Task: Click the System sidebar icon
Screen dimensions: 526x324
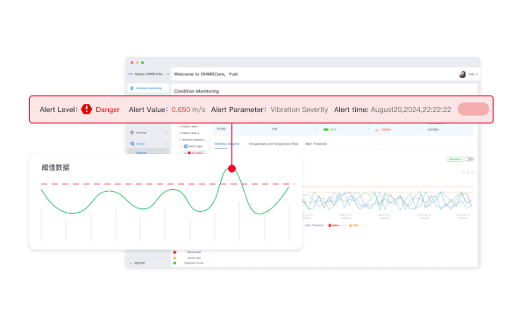Action: (131, 144)
